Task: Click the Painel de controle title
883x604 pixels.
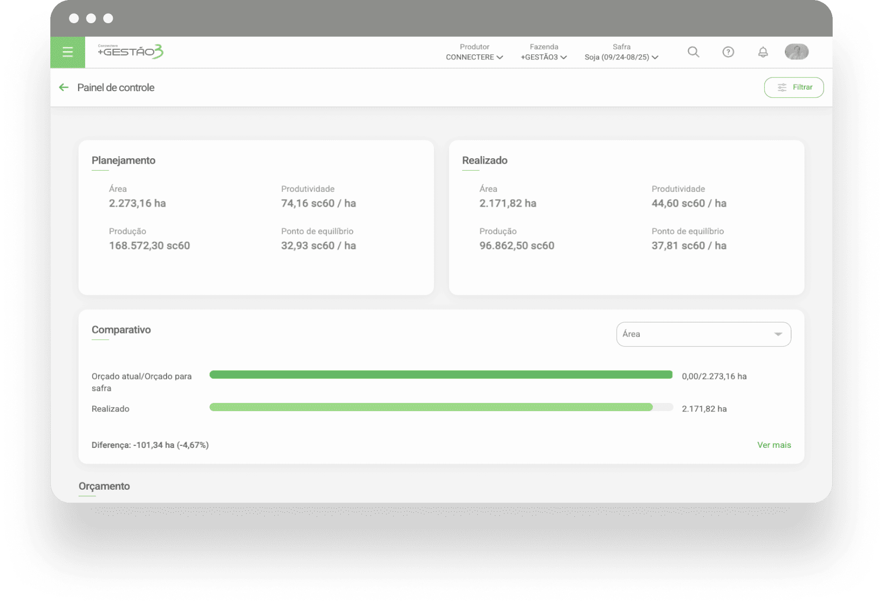Action: click(x=116, y=88)
